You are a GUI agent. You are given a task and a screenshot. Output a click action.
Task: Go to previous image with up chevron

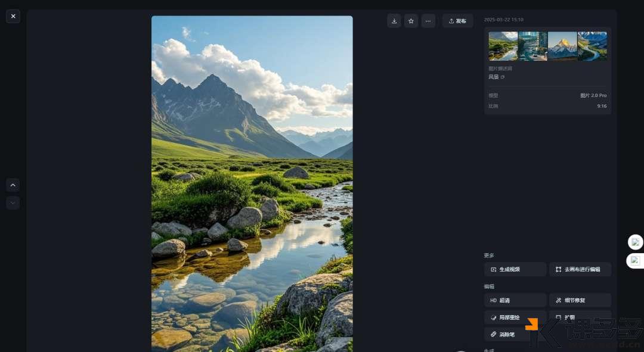[13, 185]
